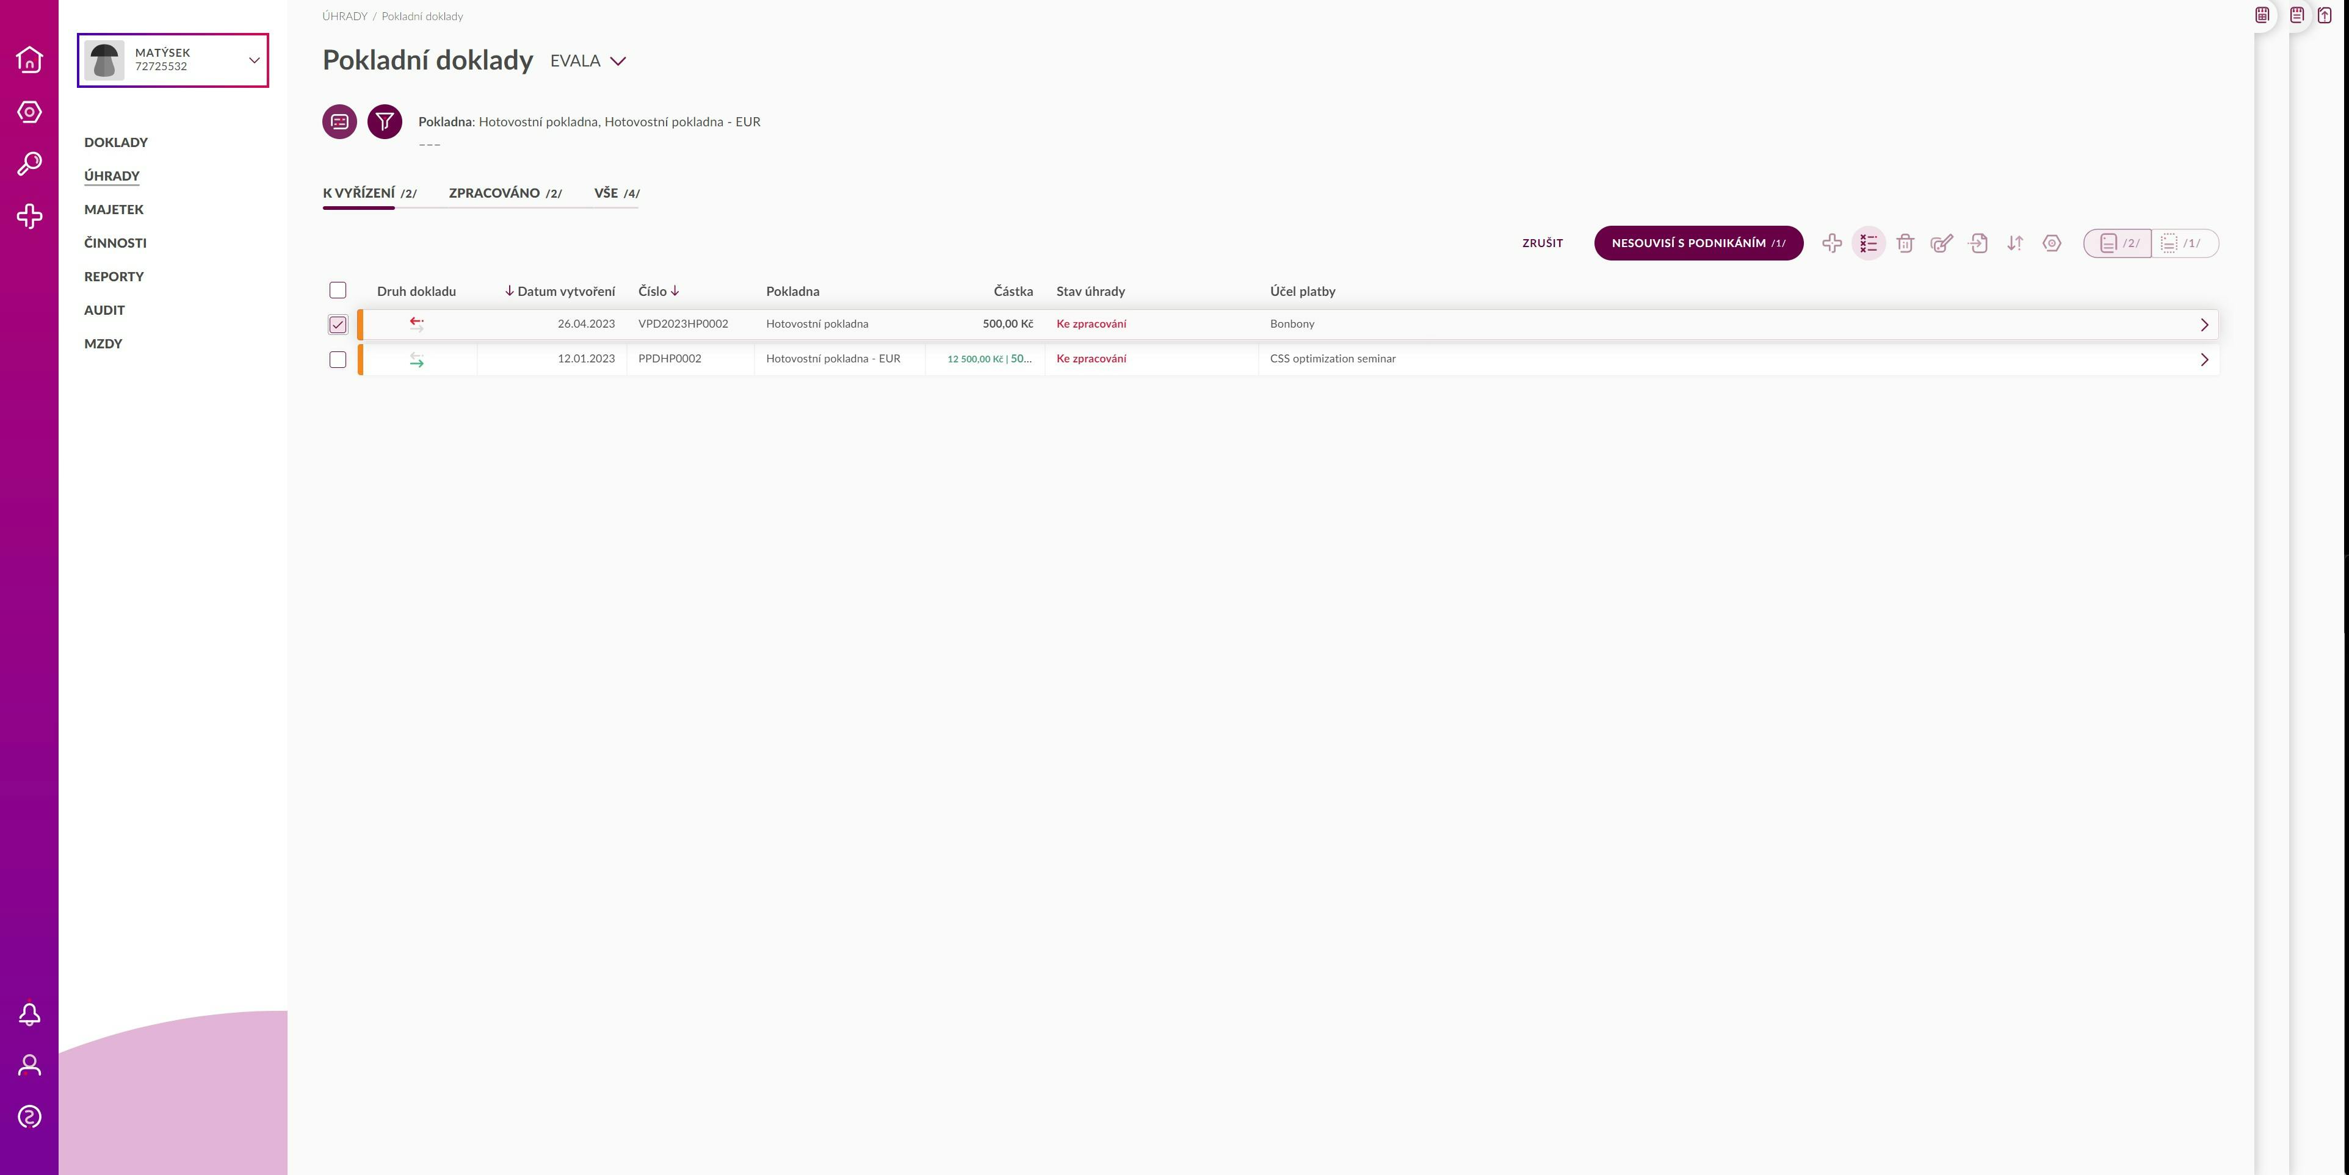Click the trash delete icon
The image size is (2349, 1175).
click(x=1905, y=243)
